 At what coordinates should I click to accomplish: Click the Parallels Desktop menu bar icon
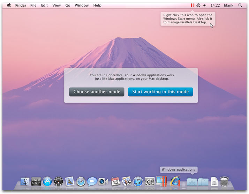point(192,6)
